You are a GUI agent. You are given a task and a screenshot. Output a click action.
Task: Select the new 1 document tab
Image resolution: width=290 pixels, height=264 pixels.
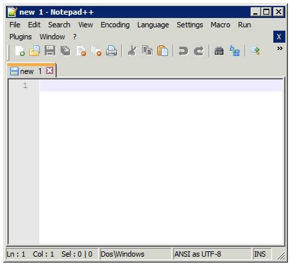click(x=31, y=71)
